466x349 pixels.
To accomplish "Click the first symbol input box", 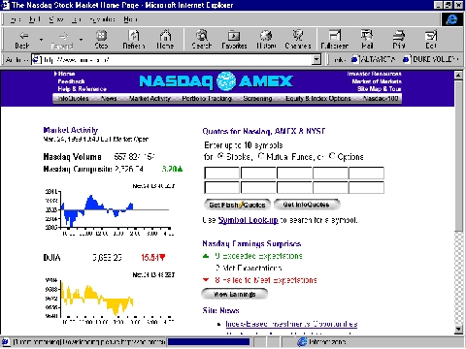I will click(222, 174).
